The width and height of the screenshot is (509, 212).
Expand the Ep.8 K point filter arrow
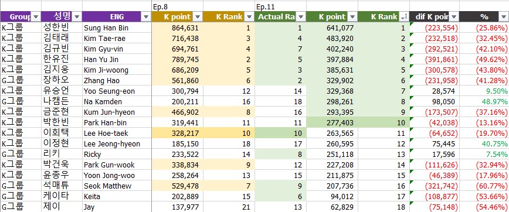click(198, 16)
